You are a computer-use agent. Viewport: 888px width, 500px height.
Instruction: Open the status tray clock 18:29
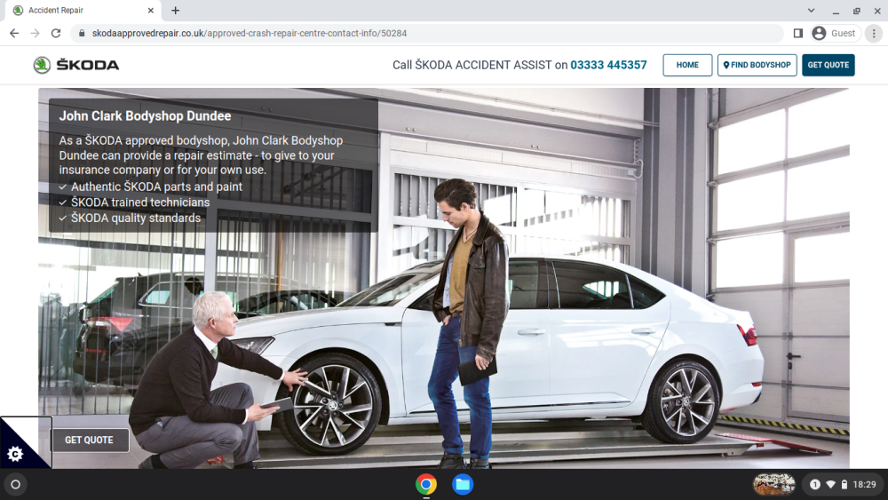[864, 485]
